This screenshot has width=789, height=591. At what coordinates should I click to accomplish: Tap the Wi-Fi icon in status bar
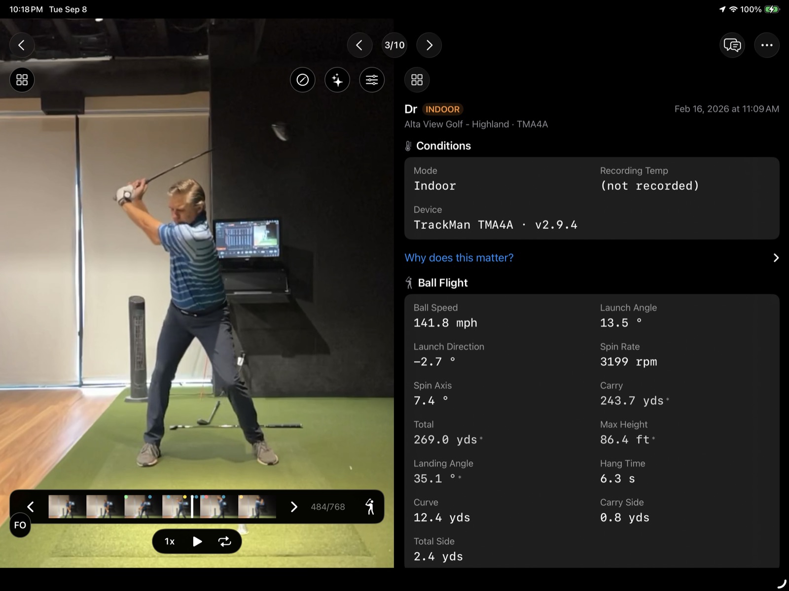pos(734,9)
